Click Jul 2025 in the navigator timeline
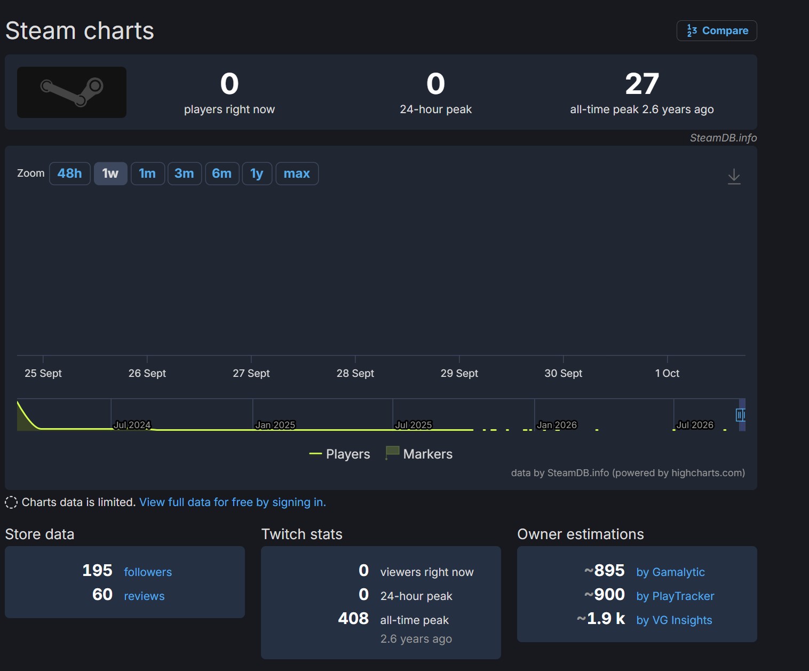This screenshot has height=671, width=809. (414, 425)
